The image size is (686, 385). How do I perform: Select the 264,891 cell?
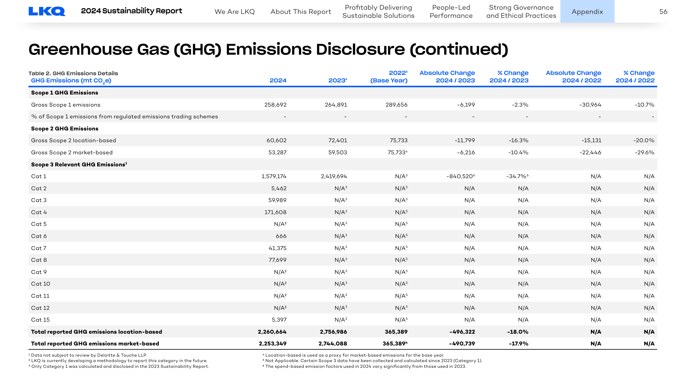point(336,105)
